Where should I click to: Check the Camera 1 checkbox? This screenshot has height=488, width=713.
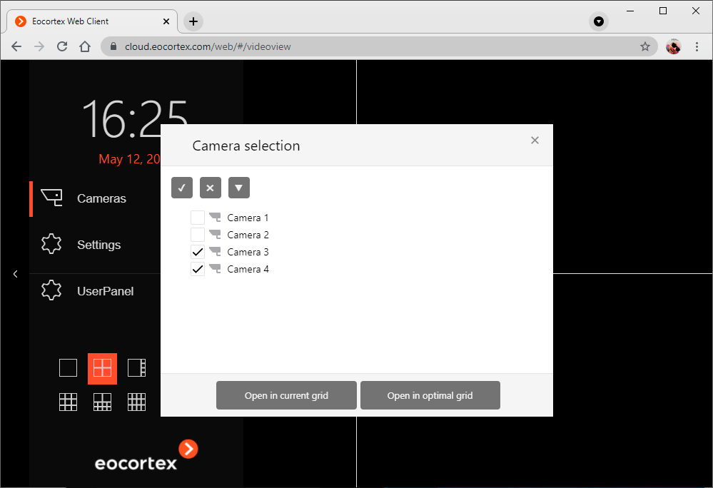(x=198, y=217)
